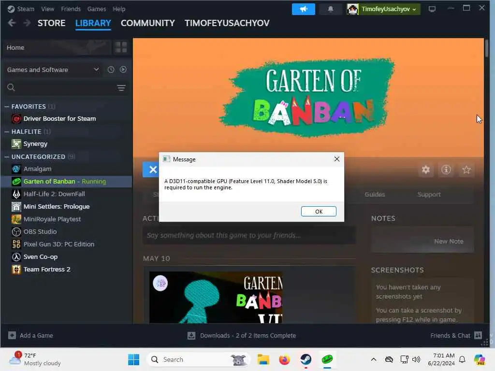Open the Friends menu

[71, 9]
